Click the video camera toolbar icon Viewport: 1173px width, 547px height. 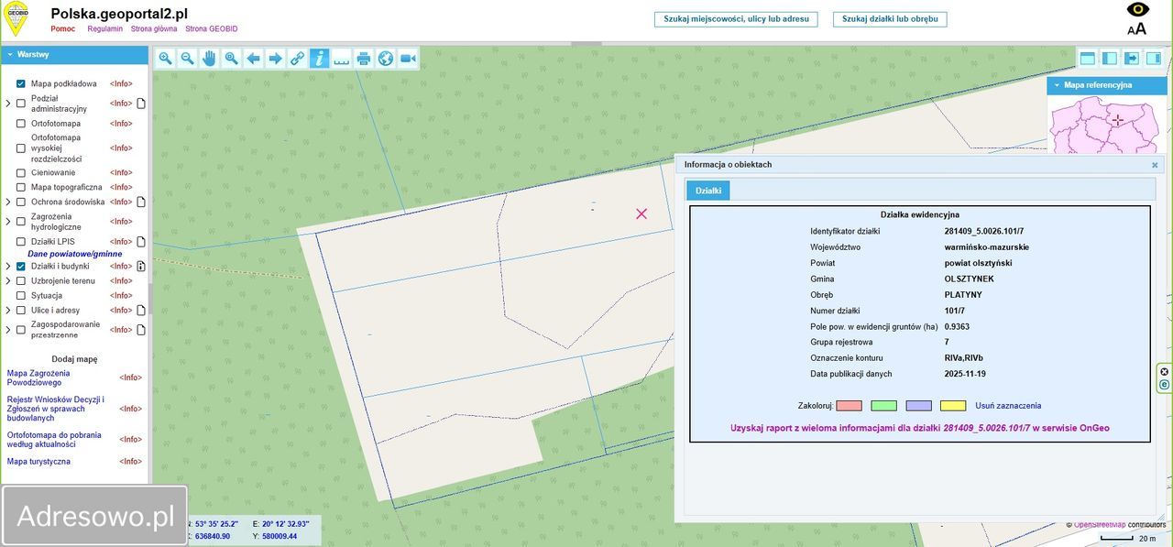408,59
